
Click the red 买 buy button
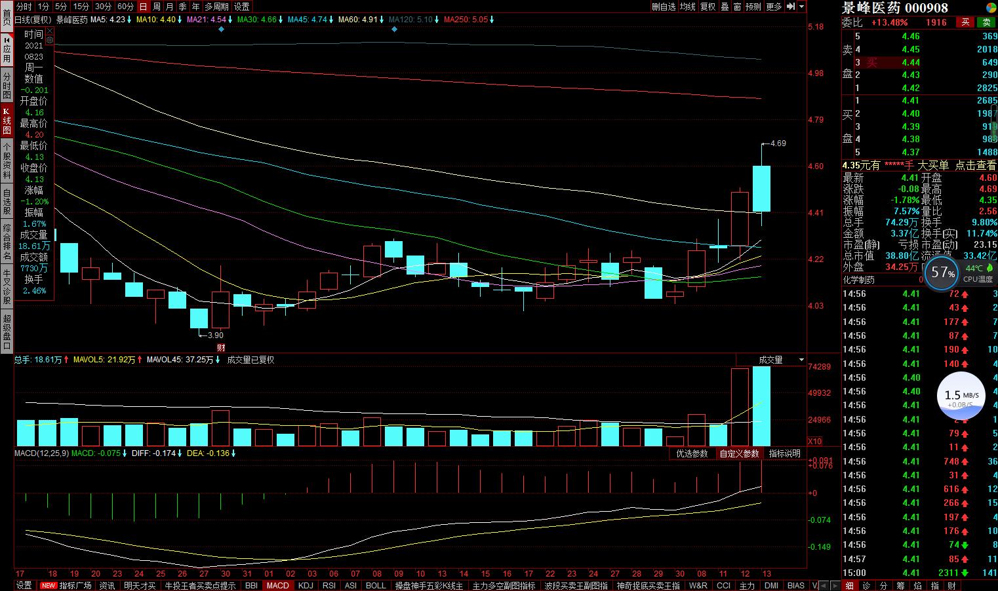(x=965, y=22)
